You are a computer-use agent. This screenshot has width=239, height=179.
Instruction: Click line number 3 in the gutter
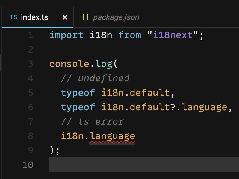[31, 64]
